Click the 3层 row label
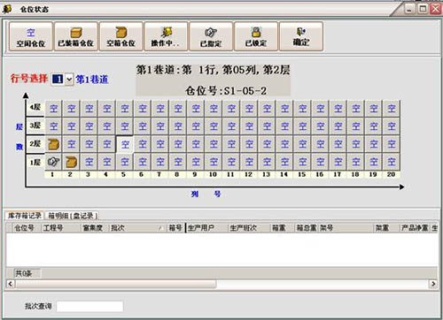443x320 pixels. 35,126
